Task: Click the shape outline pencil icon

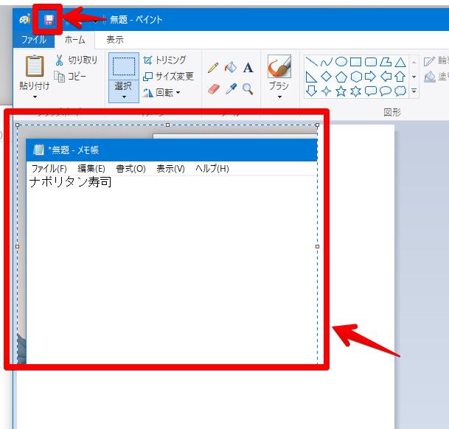Action: (x=429, y=61)
